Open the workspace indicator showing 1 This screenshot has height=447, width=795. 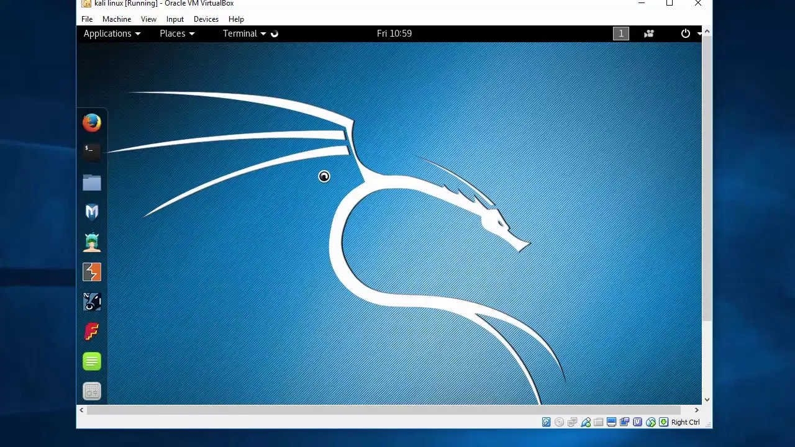click(621, 34)
